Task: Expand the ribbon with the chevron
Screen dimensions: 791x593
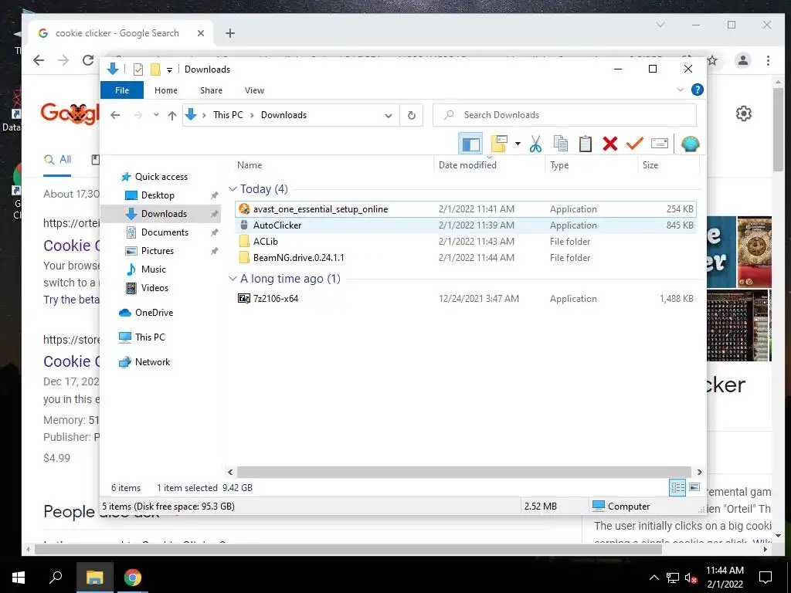Action: click(x=680, y=90)
